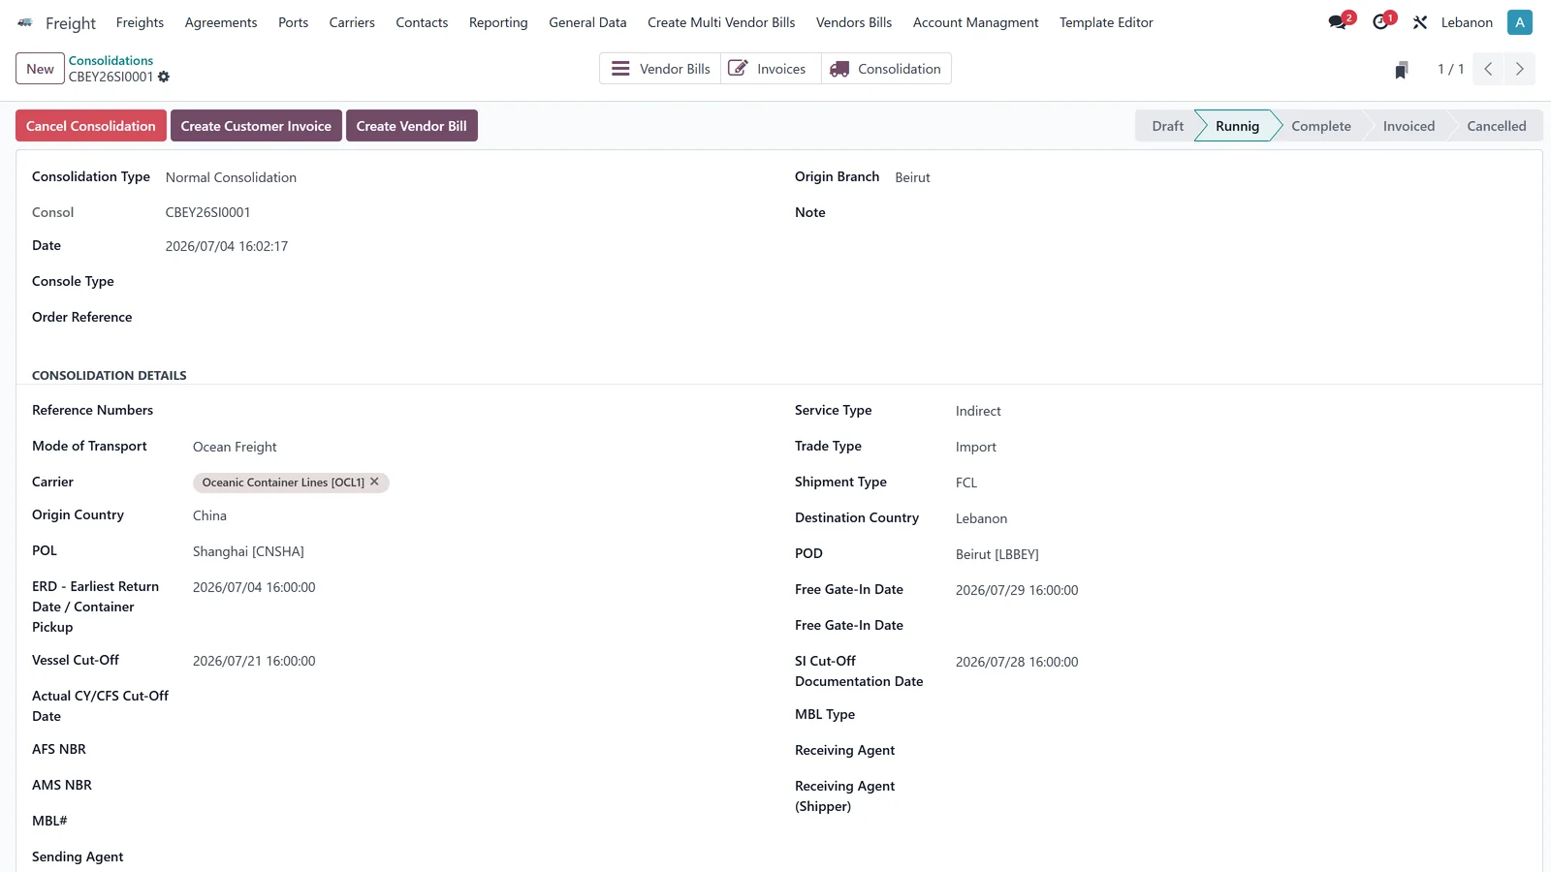1551x872 pixels.
Task: Open Vendor Bills smart button
Action: (x=660, y=69)
